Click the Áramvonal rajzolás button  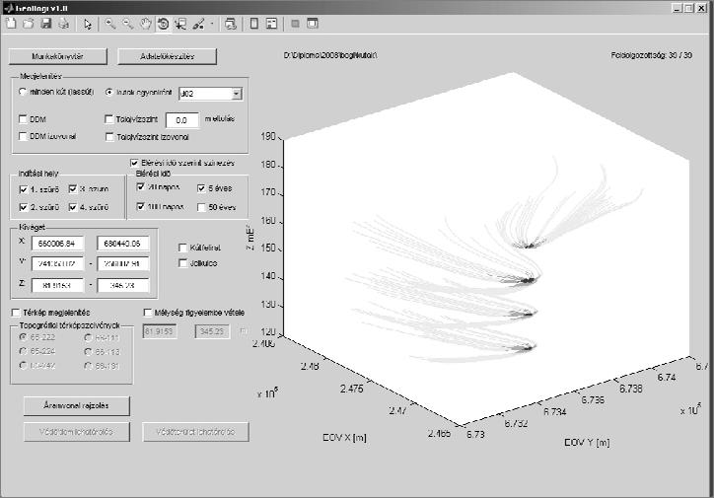(77, 405)
